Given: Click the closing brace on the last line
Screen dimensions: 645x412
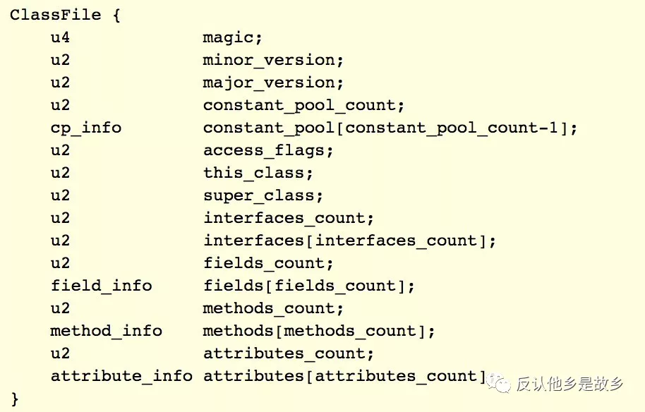Looking at the screenshot, I should pyautogui.click(x=15, y=399).
